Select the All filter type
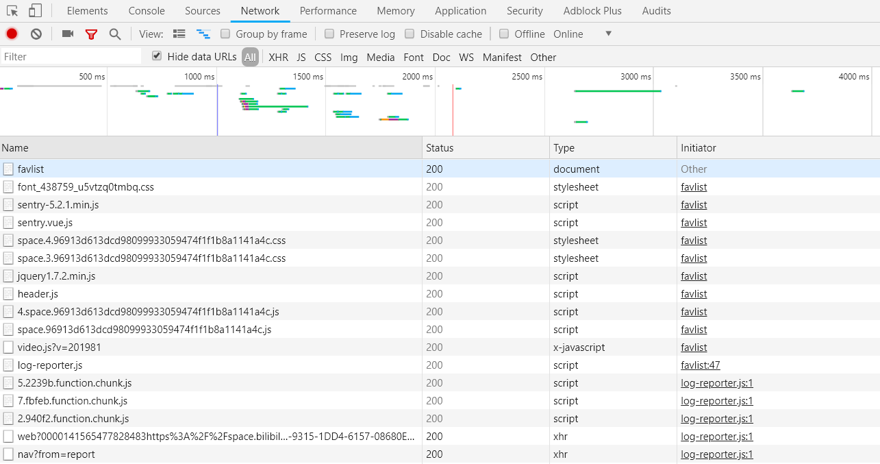 250,57
